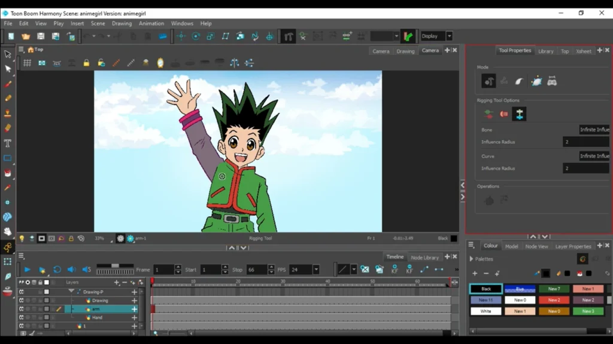Hide the arm layer visibility toggle
The image size is (613, 344).
pyautogui.click(x=20, y=309)
